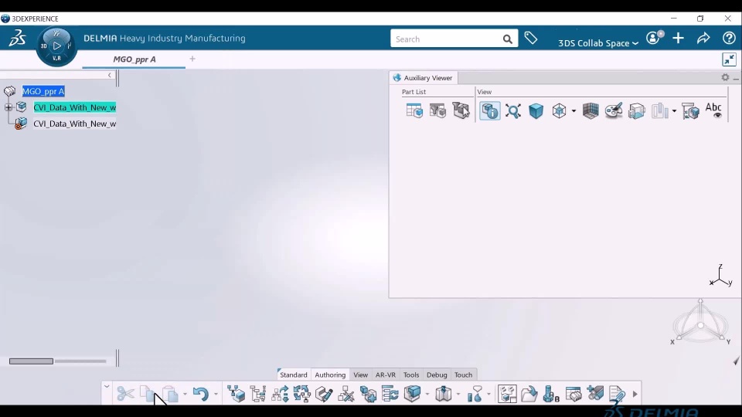The image size is (742, 417).
Task: Click the list with blue arrows icon
Action: [x=390, y=393]
